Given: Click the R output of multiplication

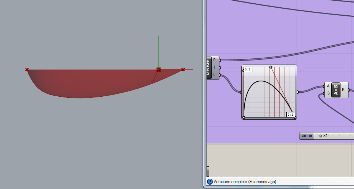Looking at the screenshot, I should [349, 90].
